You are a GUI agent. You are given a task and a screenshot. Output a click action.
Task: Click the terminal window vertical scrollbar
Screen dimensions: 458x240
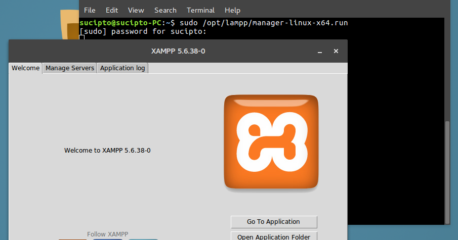pyautogui.click(x=447, y=172)
